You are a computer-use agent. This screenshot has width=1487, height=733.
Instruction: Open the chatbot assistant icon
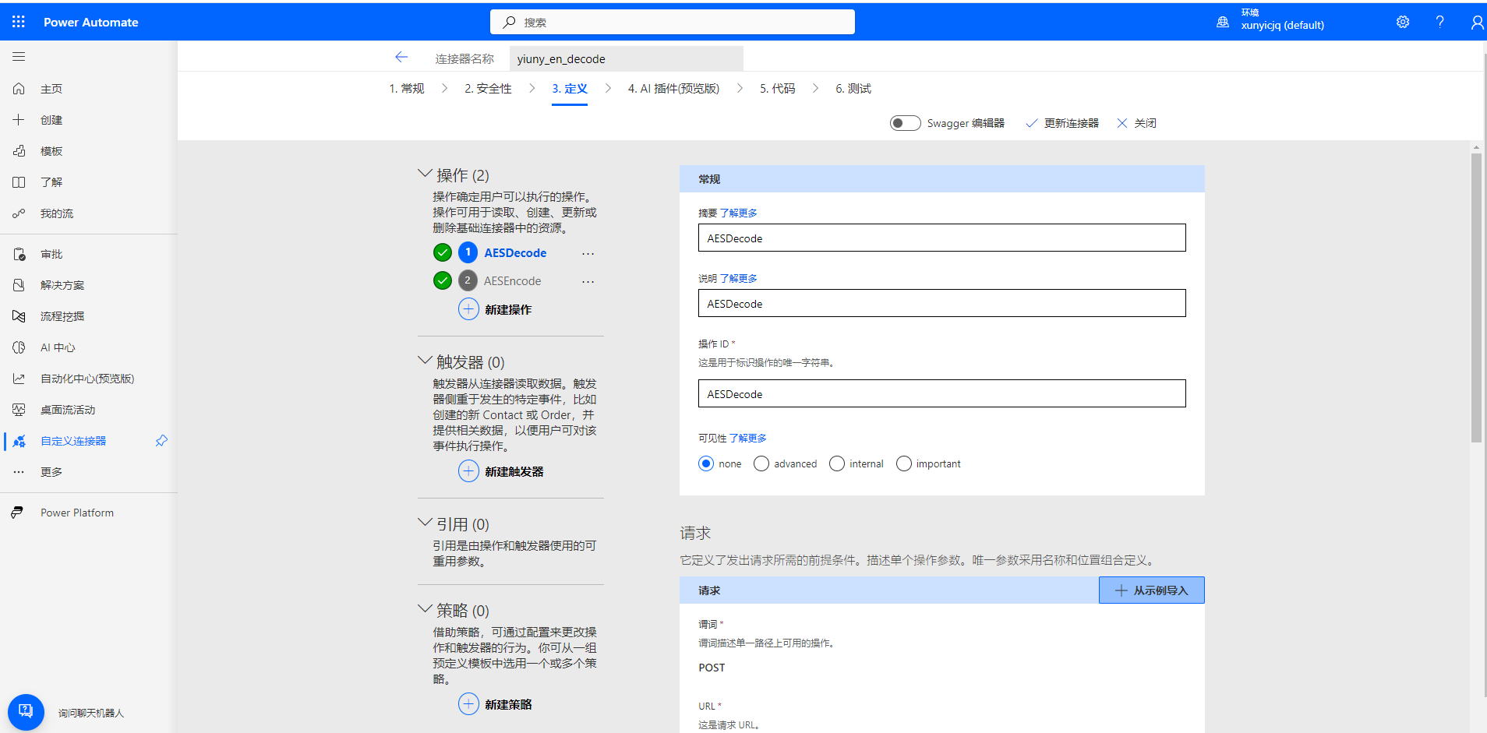pos(26,711)
